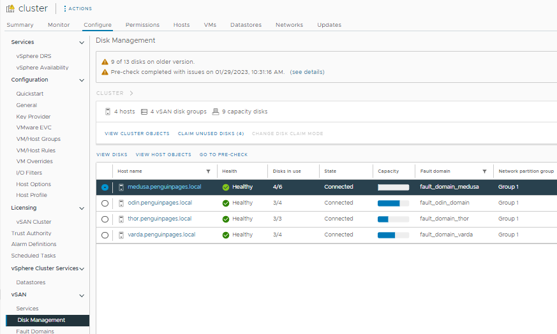Click the green Healthy check for odin
Image resolution: width=557 pixels, height=334 pixels.
[226, 203]
